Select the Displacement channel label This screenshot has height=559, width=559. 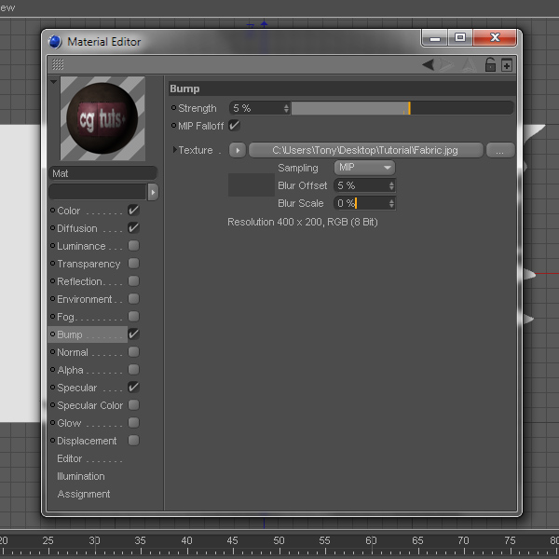pos(87,441)
